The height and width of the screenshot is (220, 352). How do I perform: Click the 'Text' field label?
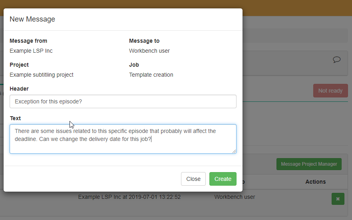click(15, 118)
